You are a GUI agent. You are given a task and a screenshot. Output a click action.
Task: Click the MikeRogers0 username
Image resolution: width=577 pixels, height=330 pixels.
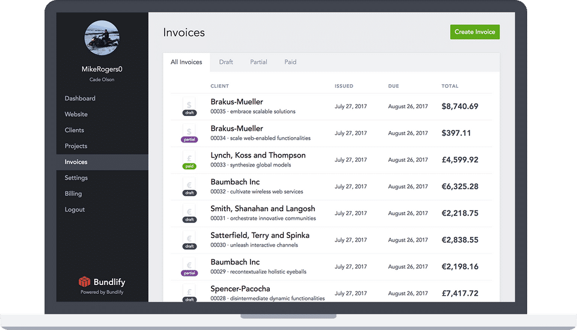pos(102,69)
